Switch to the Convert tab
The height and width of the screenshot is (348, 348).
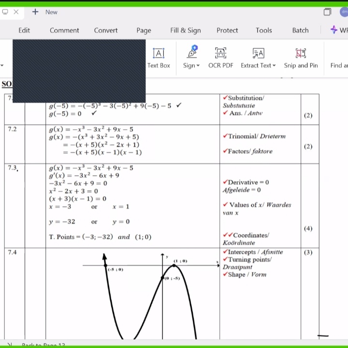click(106, 30)
